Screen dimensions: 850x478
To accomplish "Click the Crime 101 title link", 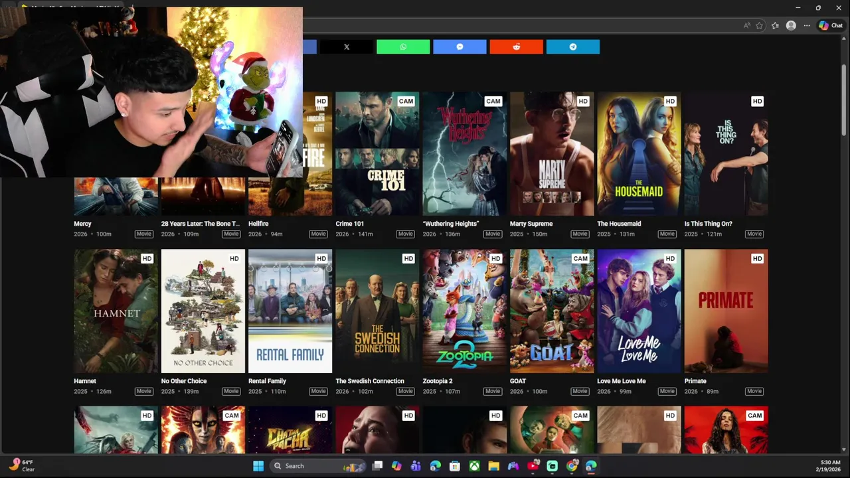I will 349,224.
